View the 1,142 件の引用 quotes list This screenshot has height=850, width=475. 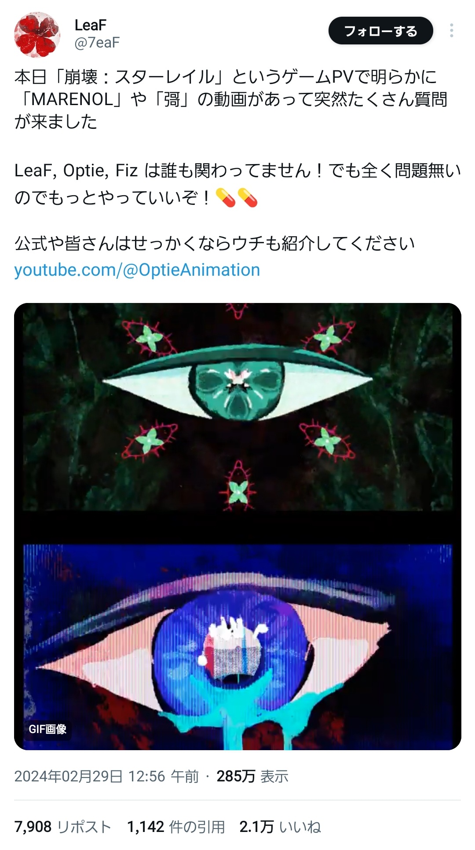[176, 827]
